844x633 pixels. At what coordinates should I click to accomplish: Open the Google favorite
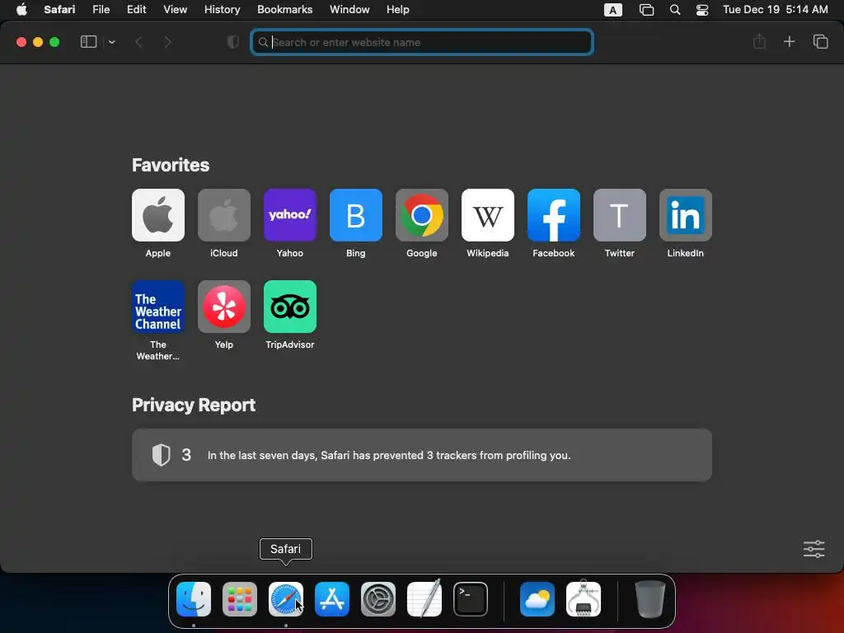[421, 215]
